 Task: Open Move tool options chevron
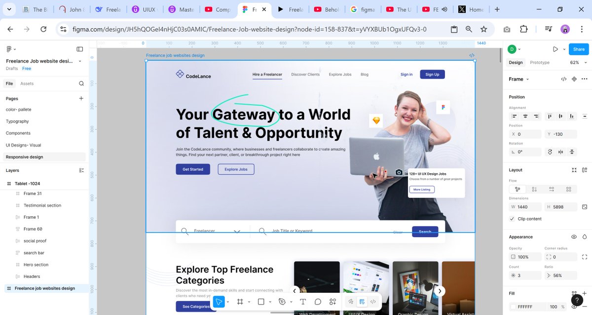228,302
